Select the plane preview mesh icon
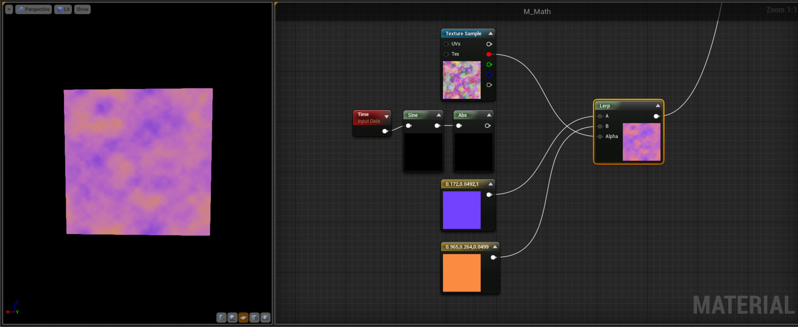This screenshot has width=798, height=327. [x=243, y=317]
